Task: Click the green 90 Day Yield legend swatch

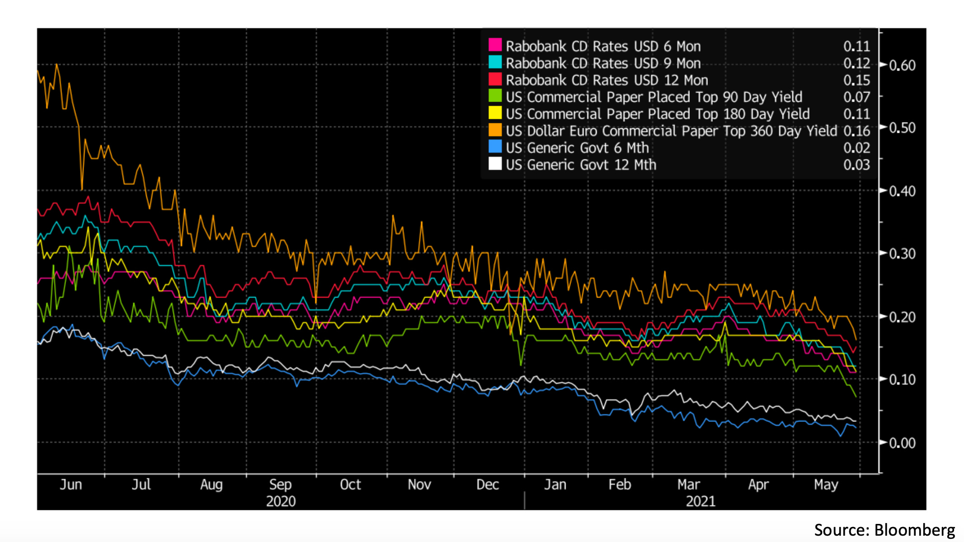Action: tap(495, 96)
